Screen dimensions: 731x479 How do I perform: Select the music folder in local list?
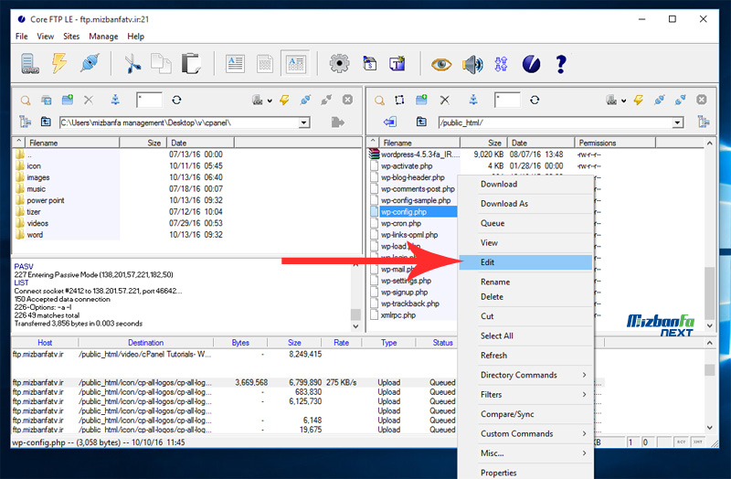click(36, 189)
